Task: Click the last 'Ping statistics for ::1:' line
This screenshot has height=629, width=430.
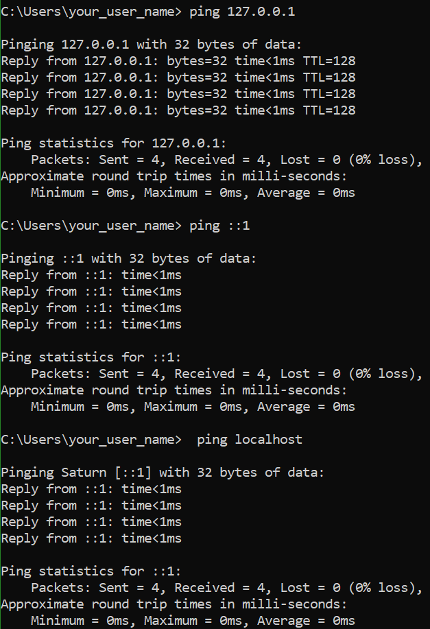Action: [91, 571]
